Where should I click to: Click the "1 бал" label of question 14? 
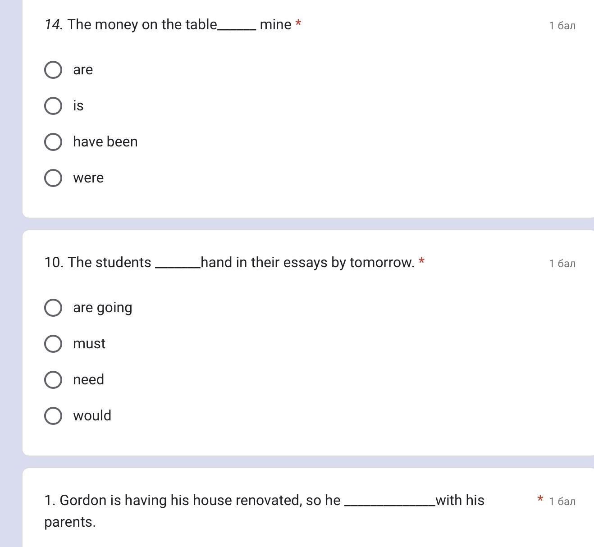click(x=562, y=26)
